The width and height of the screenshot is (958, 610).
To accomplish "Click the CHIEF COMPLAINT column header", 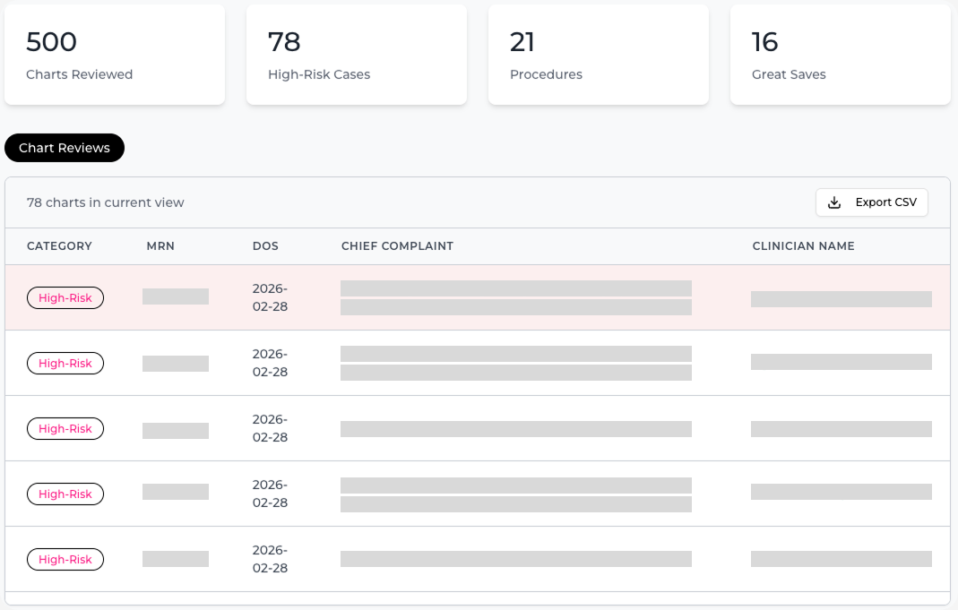I will (x=397, y=245).
